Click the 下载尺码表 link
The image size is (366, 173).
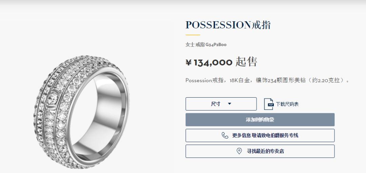(x=287, y=104)
